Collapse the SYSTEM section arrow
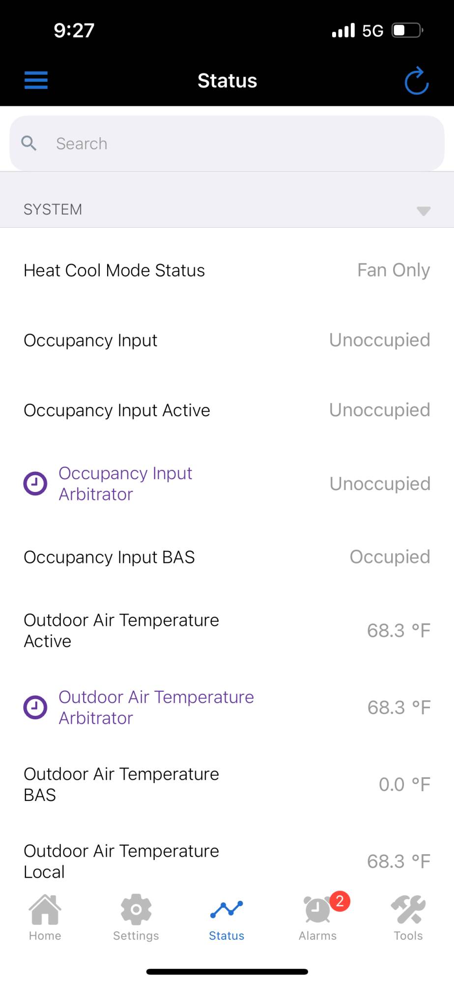Viewport: 454px width, 984px height. click(x=424, y=211)
